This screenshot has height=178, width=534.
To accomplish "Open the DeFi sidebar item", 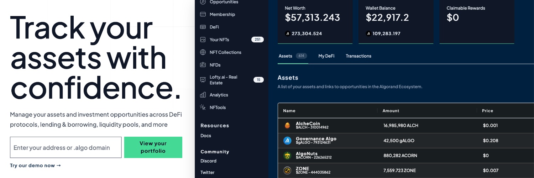I will tap(214, 27).
